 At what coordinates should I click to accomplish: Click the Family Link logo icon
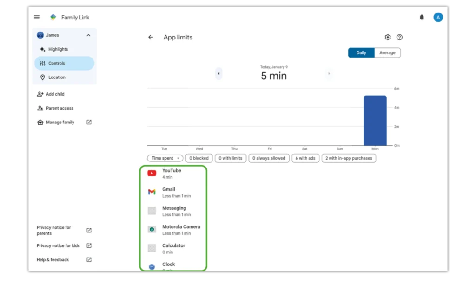pos(53,17)
